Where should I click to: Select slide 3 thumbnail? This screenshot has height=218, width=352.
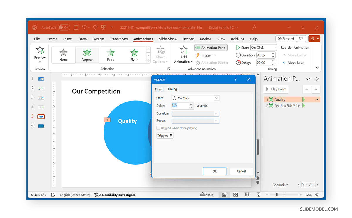pos(41,98)
